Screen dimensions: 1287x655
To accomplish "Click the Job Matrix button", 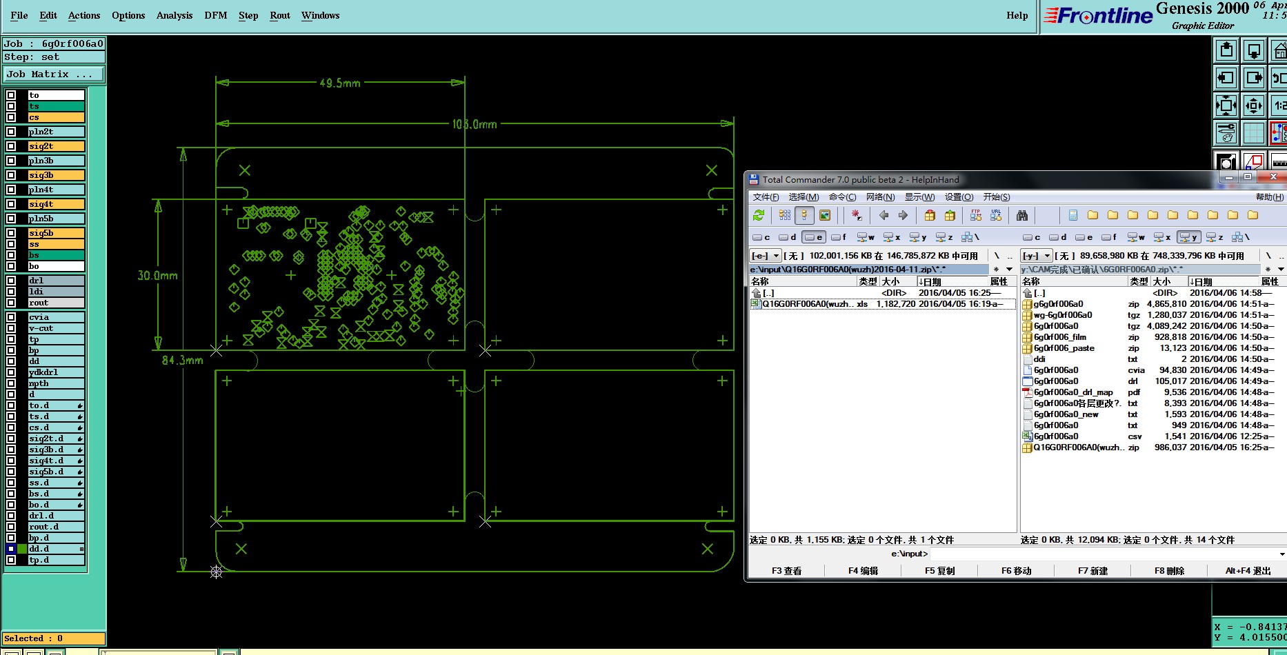I will point(54,74).
